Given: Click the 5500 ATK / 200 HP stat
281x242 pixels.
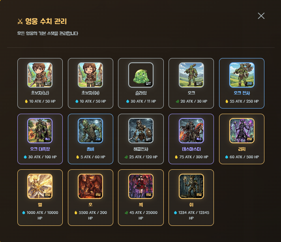Looking at the screenshot, I should click(x=90, y=215).
